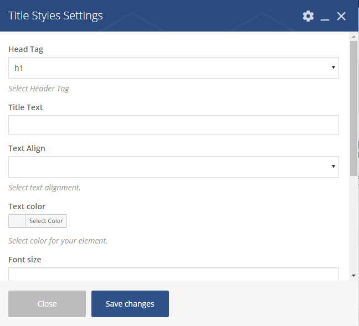Screen dimensions: 359x326
Task: Click the Save changes button
Action: pos(130,304)
